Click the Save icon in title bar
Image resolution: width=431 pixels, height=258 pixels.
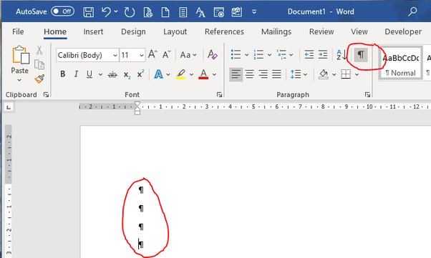(x=89, y=12)
